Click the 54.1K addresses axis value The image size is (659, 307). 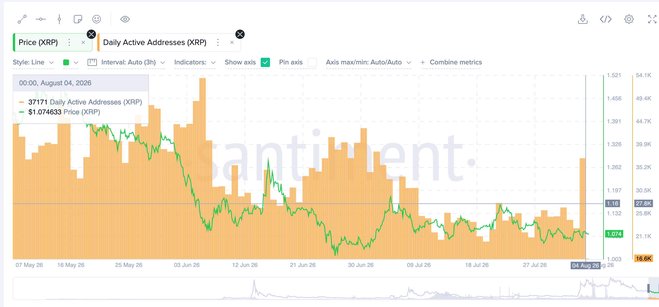coord(643,75)
